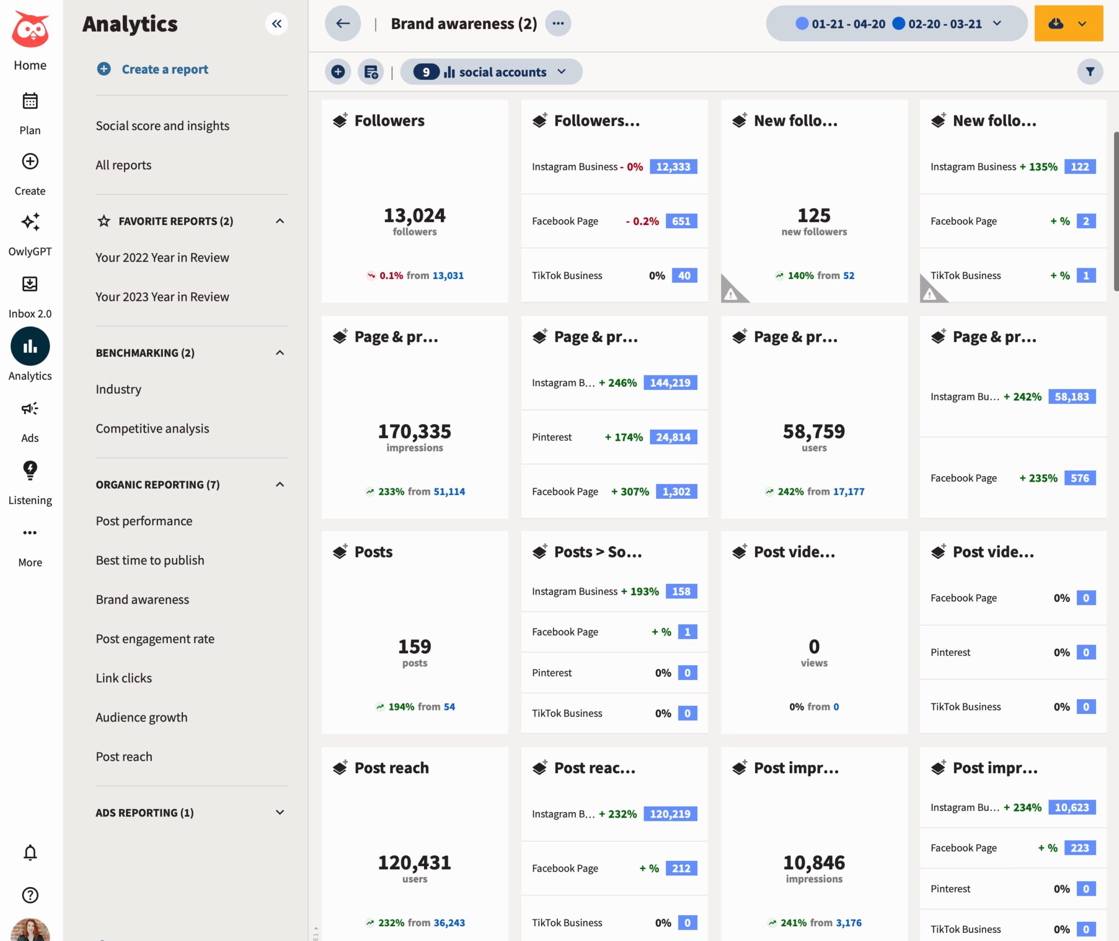Click the Create a report link
This screenshot has height=941, width=1119.
click(164, 69)
